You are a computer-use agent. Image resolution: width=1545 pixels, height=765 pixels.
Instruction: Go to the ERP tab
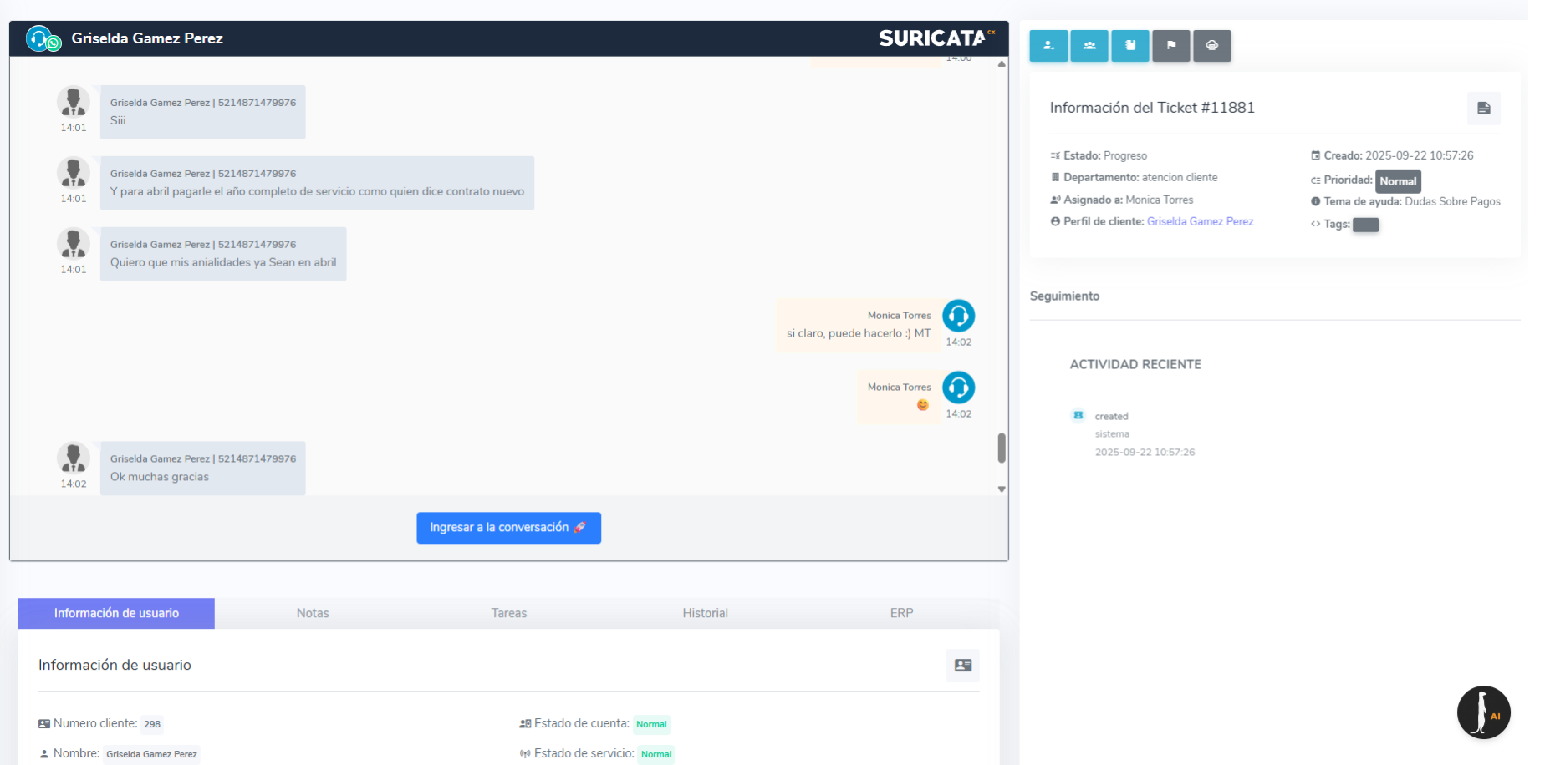click(x=901, y=613)
